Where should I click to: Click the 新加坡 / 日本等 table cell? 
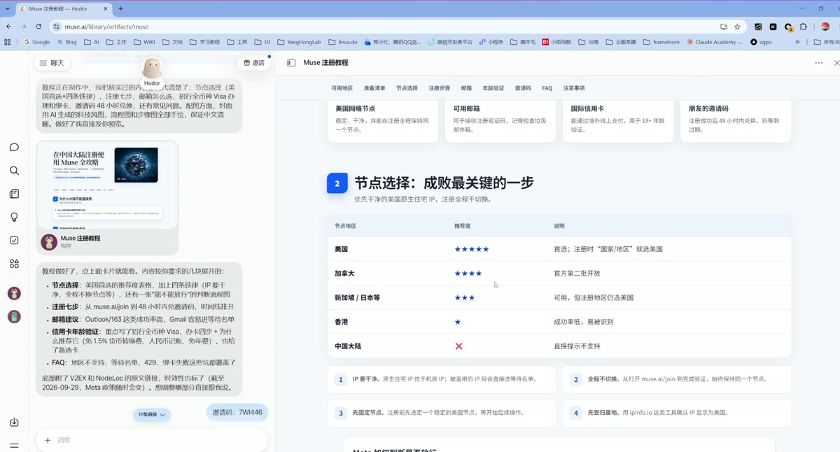click(x=357, y=297)
